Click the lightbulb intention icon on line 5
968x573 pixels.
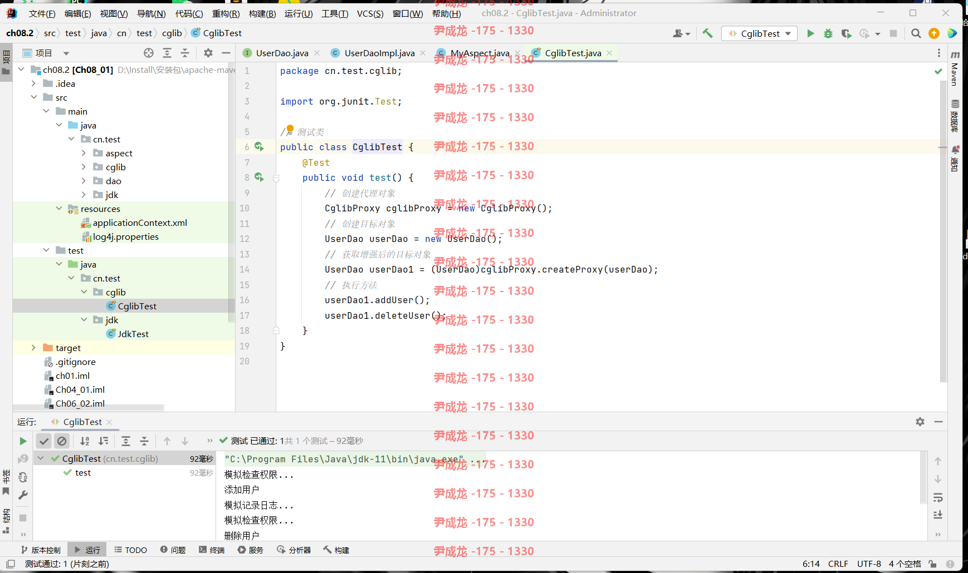click(290, 129)
